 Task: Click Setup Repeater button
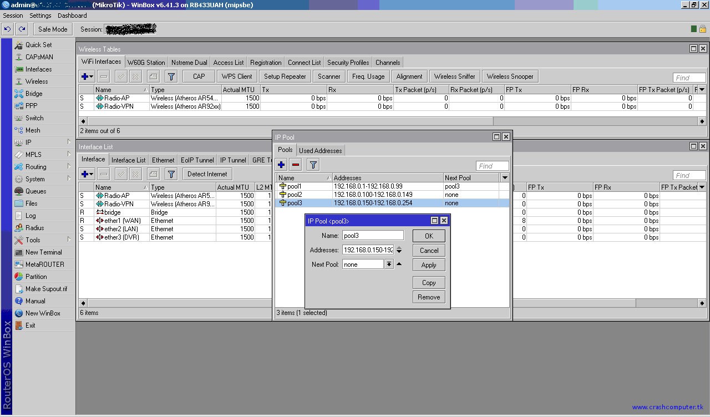pos(285,77)
